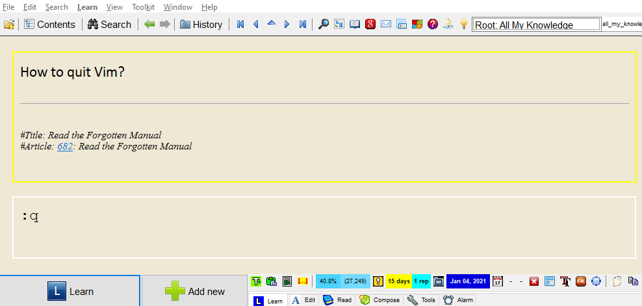
Task: Click the Root: All My Knowledge field
Action: point(535,25)
